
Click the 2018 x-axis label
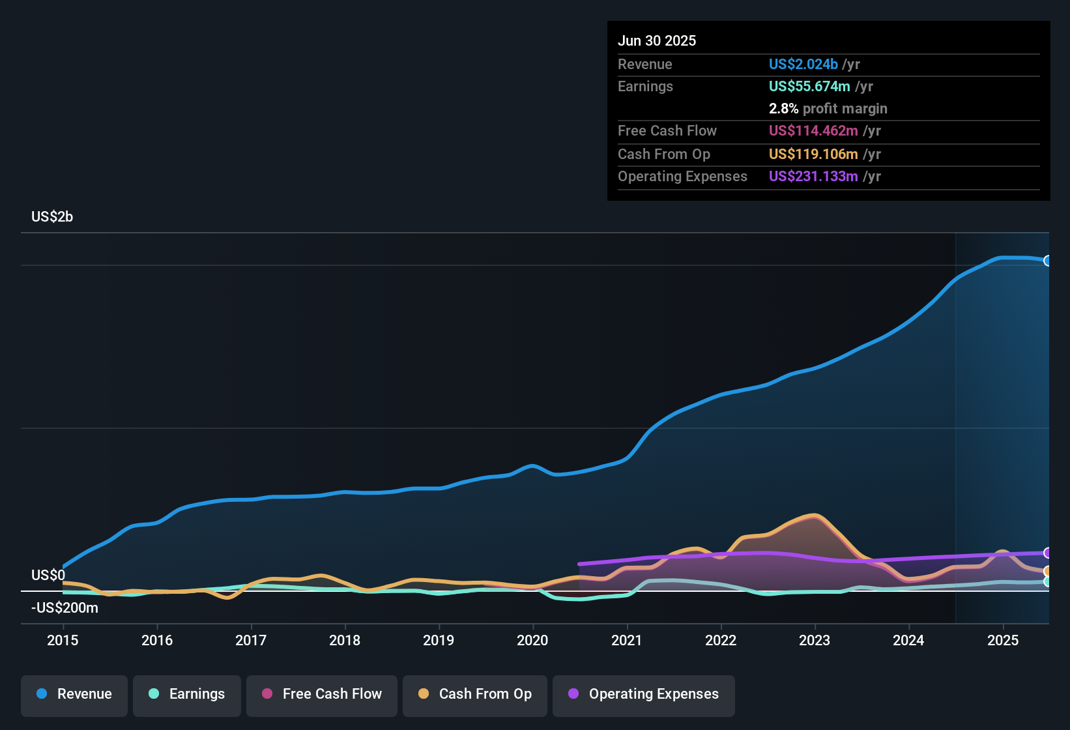[x=345, y=640]
